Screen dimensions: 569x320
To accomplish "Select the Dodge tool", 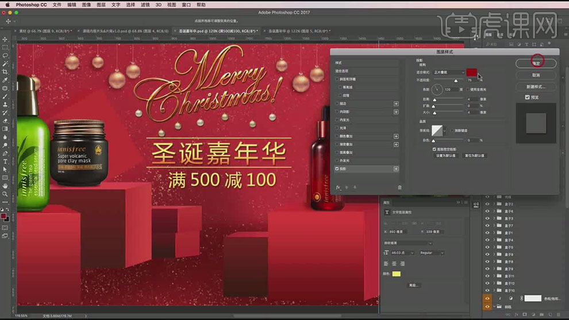I will click(x=5, y=145).
